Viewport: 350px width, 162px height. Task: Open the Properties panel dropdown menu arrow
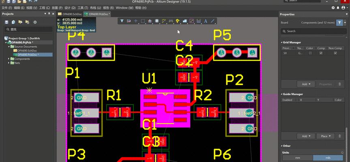click(346, 14)
